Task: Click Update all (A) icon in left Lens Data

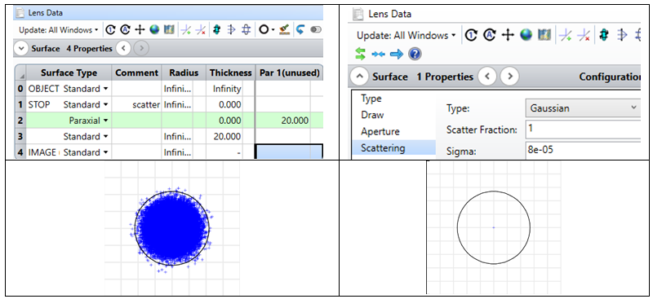Action: point(126,30)
